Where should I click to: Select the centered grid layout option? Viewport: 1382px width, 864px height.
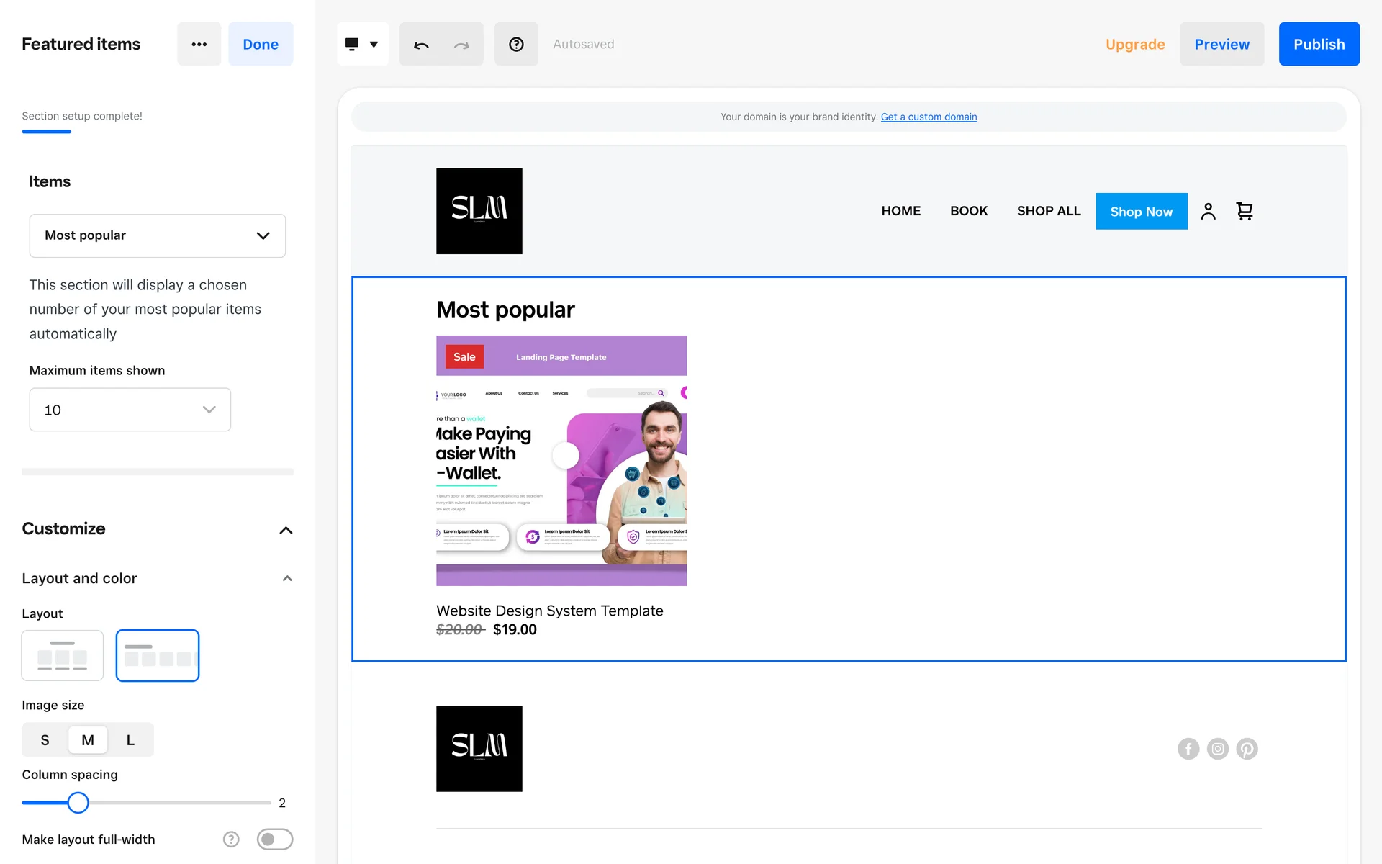[x=63, y=655]
